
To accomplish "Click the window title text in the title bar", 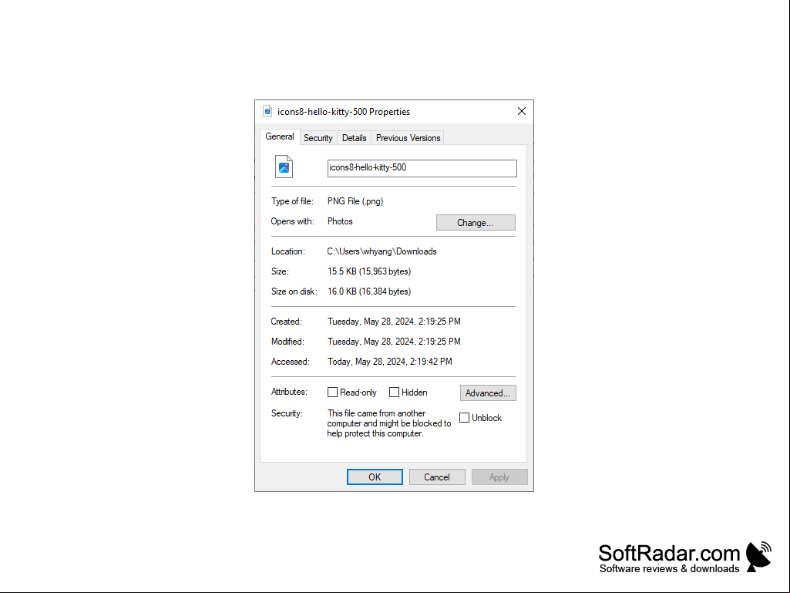I will [x=344, y=112].
